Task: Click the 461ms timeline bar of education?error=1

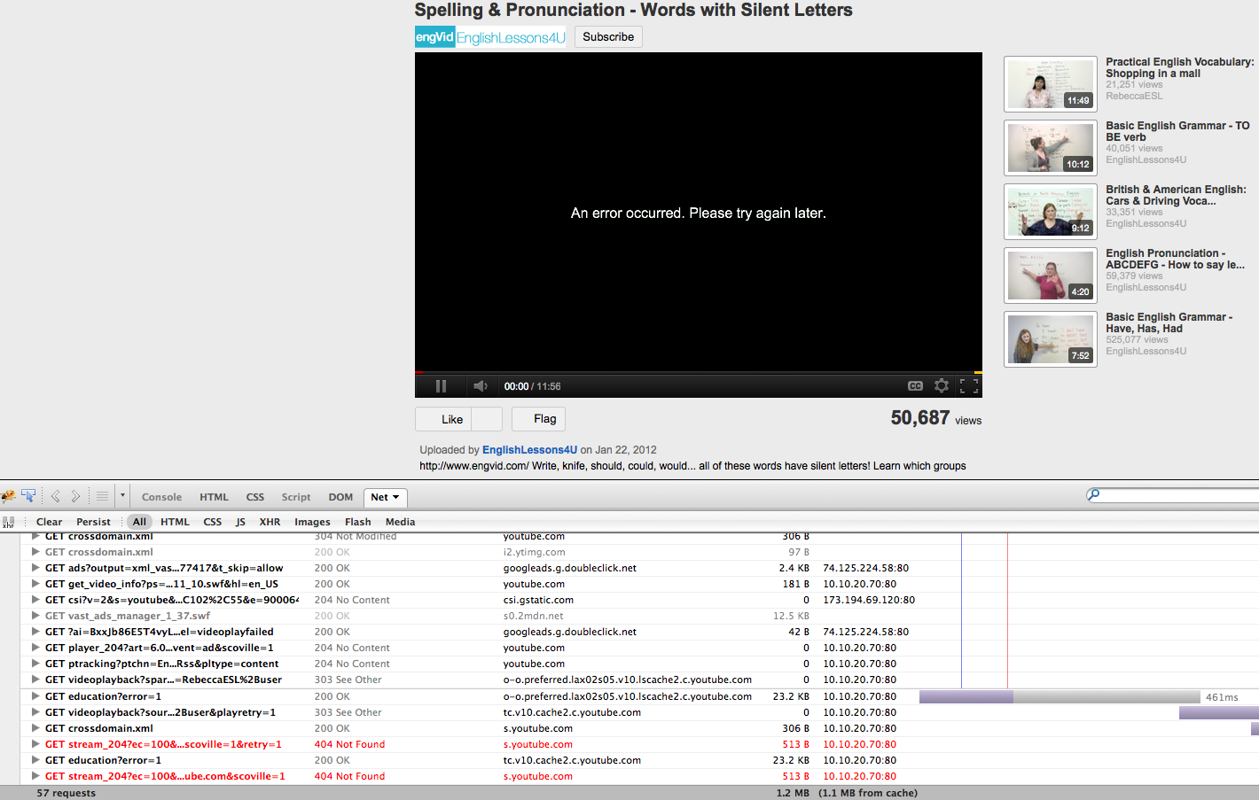Action: click(1060, 696)
